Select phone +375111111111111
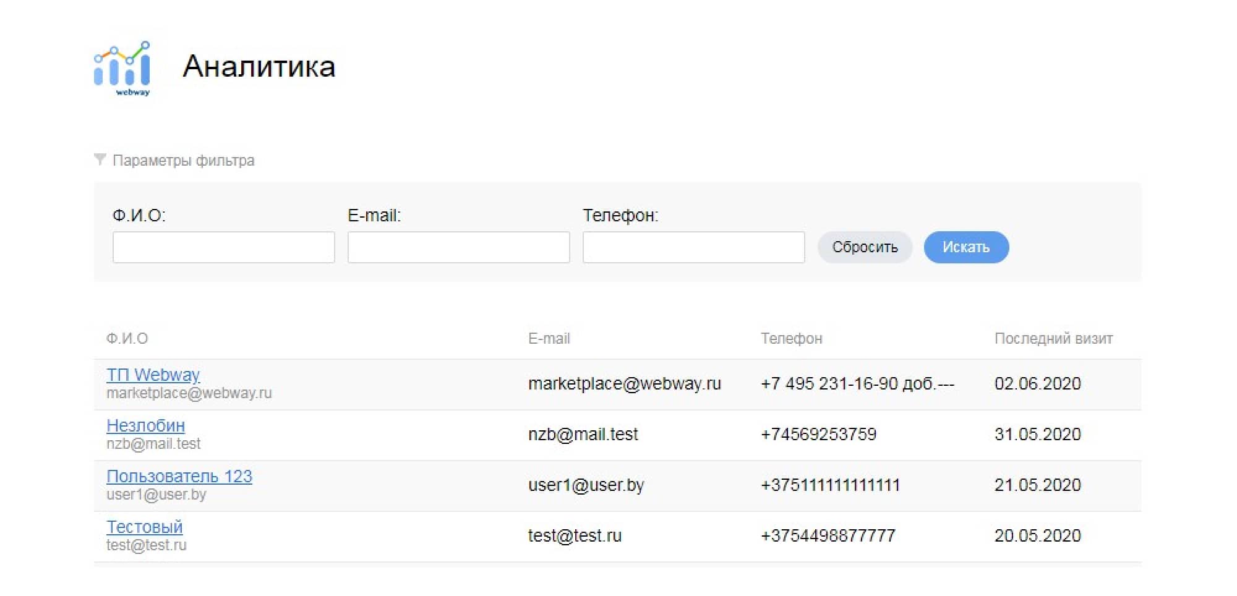Screen dimensions: 1237x596 click(830, 485)
